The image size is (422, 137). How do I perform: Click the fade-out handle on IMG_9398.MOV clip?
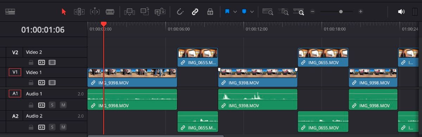[296, 70]
